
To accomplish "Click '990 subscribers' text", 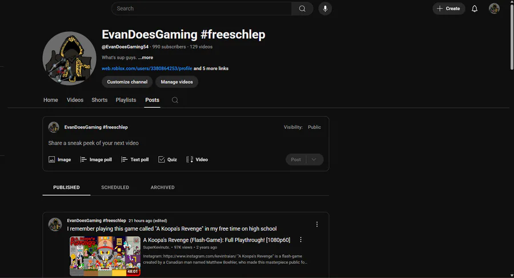I will (169, 47).
